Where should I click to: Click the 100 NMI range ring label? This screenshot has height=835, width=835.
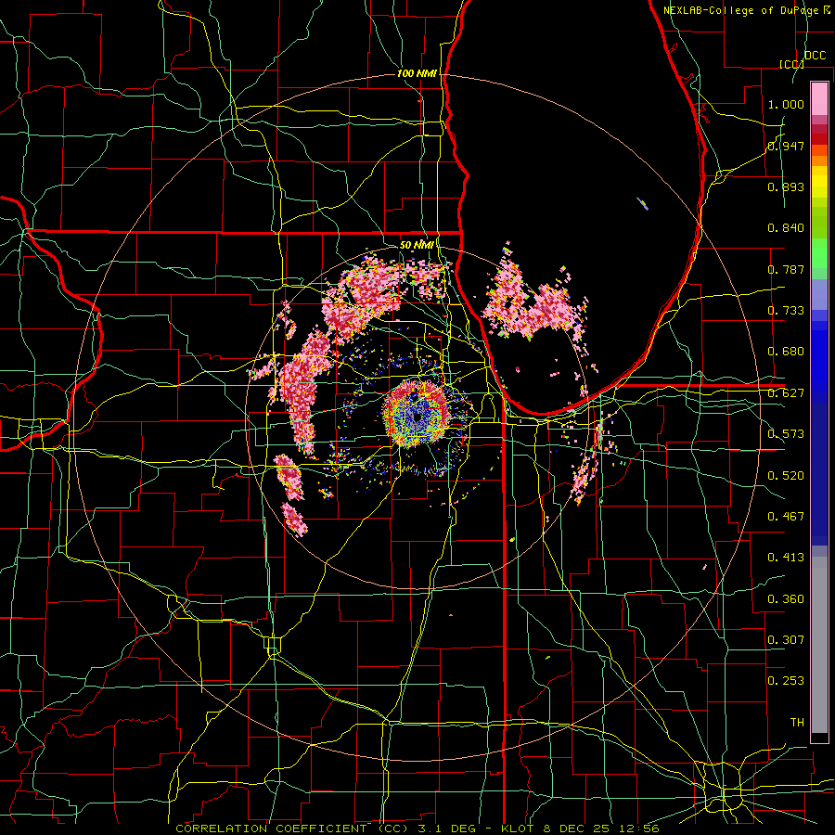tap(417, 73)
